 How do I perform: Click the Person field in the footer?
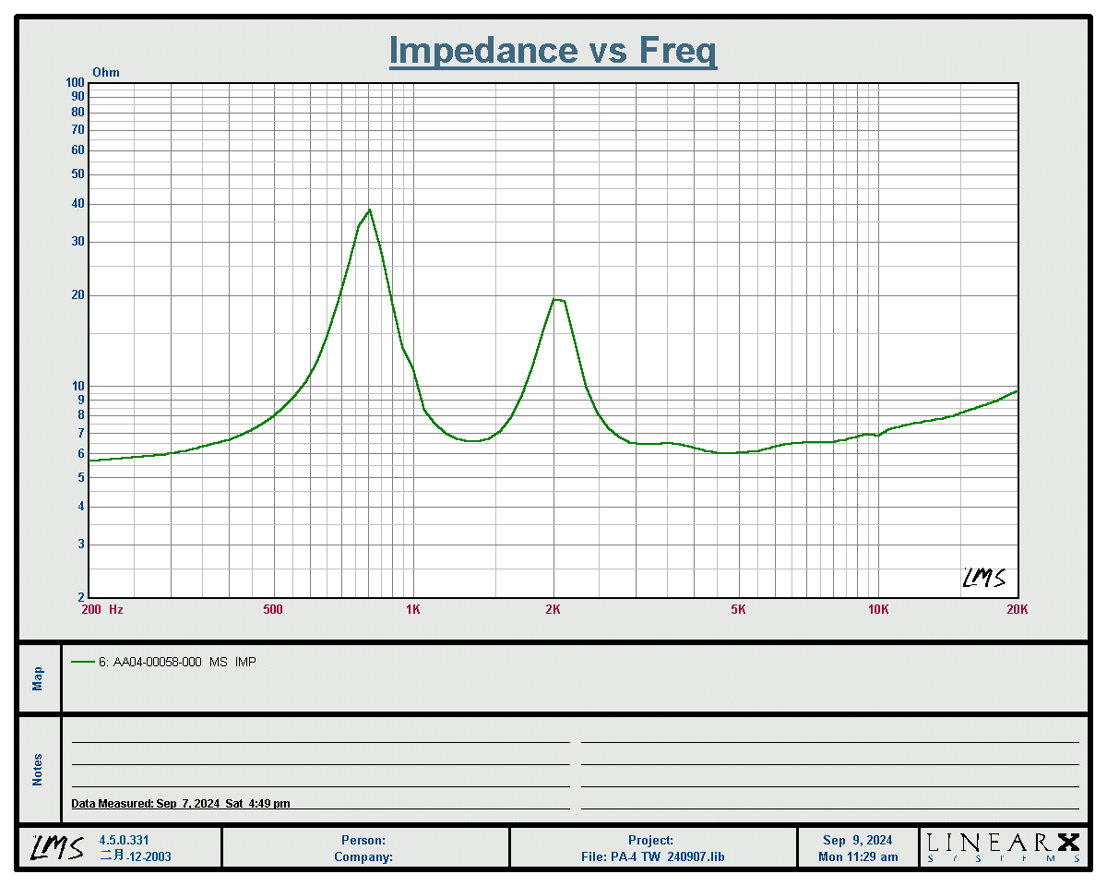point(363,841)
